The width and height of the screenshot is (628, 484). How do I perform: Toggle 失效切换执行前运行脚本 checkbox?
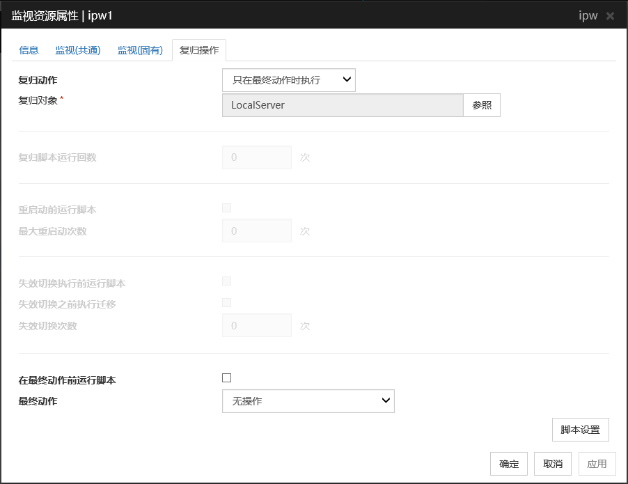(x=226, y=281)
